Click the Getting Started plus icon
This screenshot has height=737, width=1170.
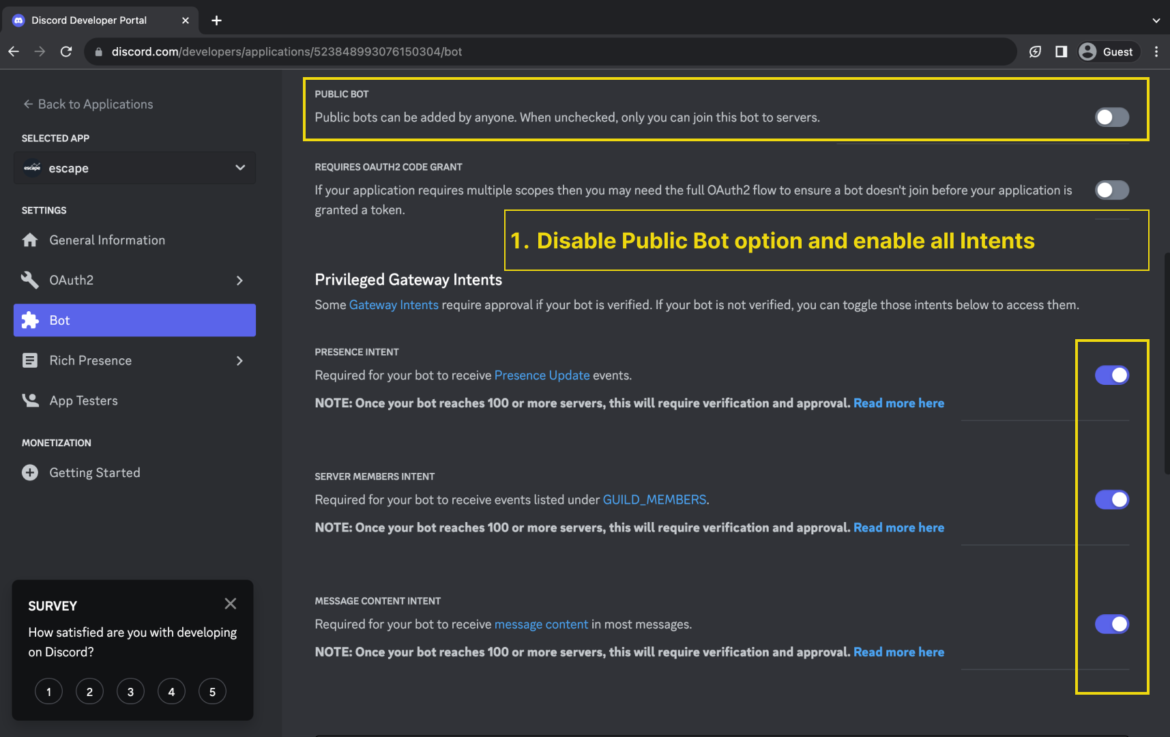click(30, 473)
